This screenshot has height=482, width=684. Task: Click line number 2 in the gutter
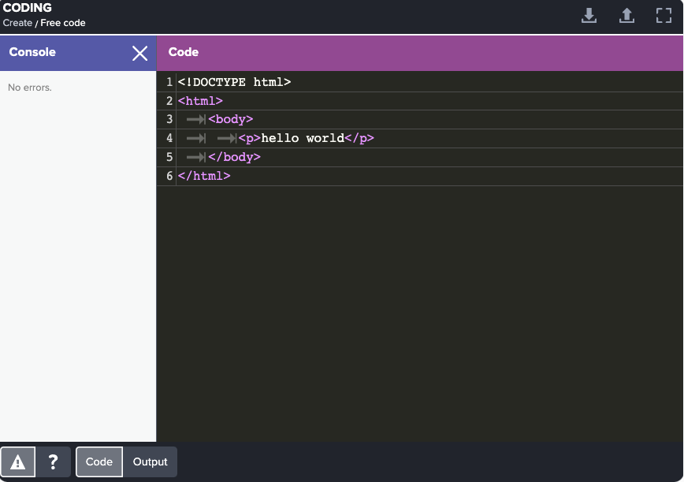pos(169,101)
